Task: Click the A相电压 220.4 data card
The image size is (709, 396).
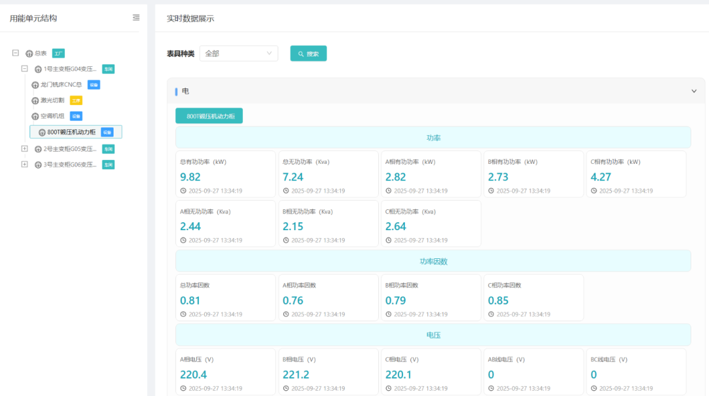Action: click(225, 372)
